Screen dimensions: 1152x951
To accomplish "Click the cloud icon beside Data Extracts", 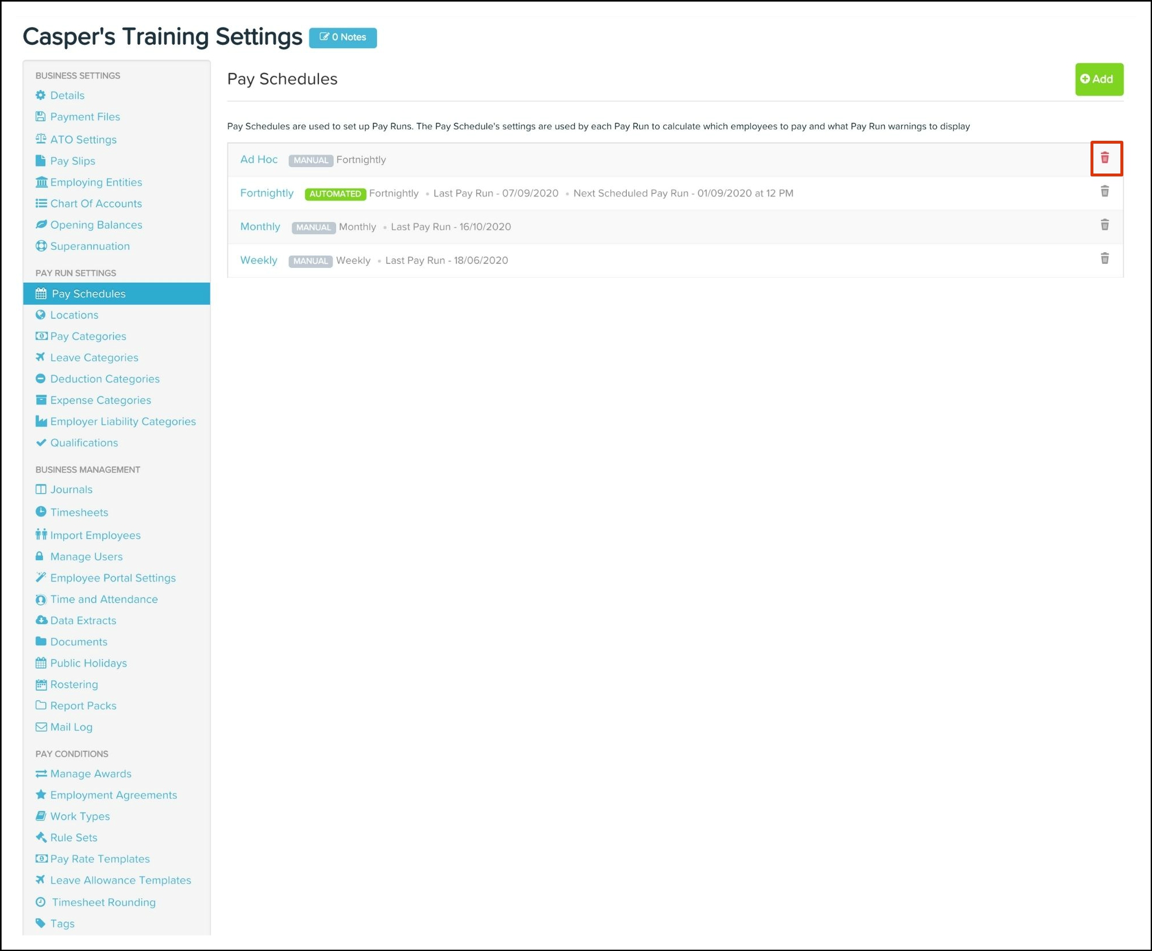I will pyautogui.click(x=41, y=620).
